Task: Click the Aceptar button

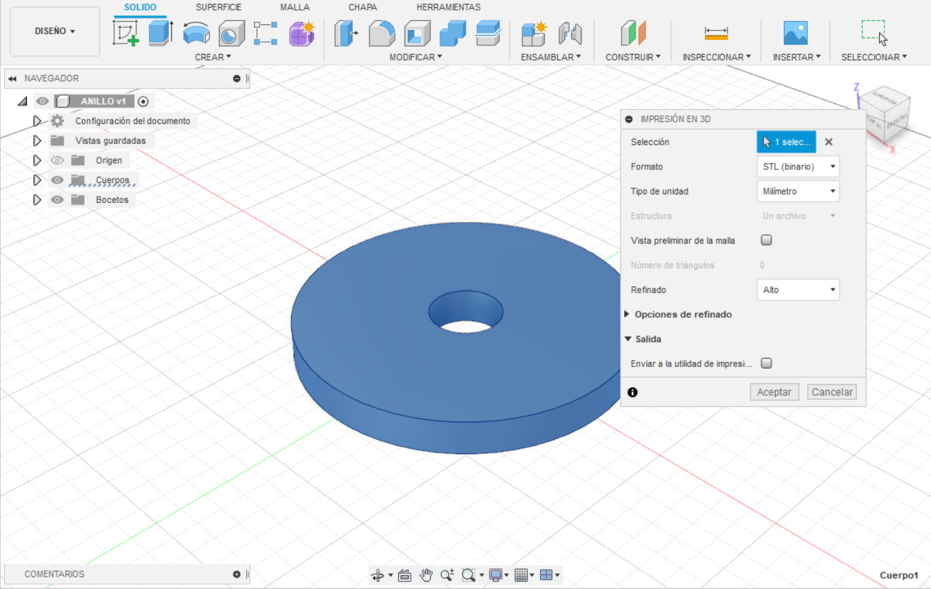Action: (x=774, y=392)
